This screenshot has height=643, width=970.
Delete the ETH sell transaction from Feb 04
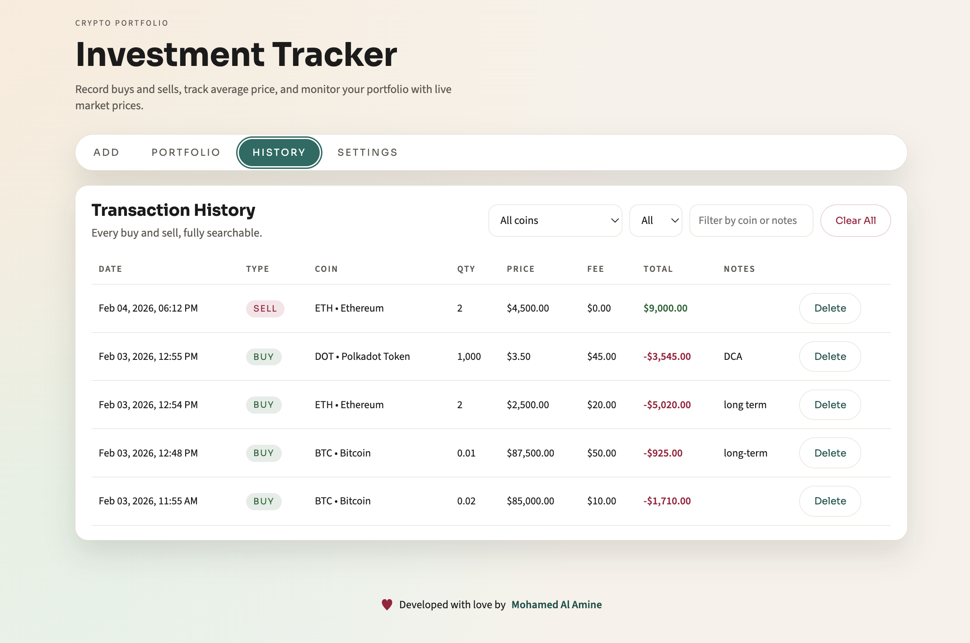pyautogui.click(x=830, y=308)
